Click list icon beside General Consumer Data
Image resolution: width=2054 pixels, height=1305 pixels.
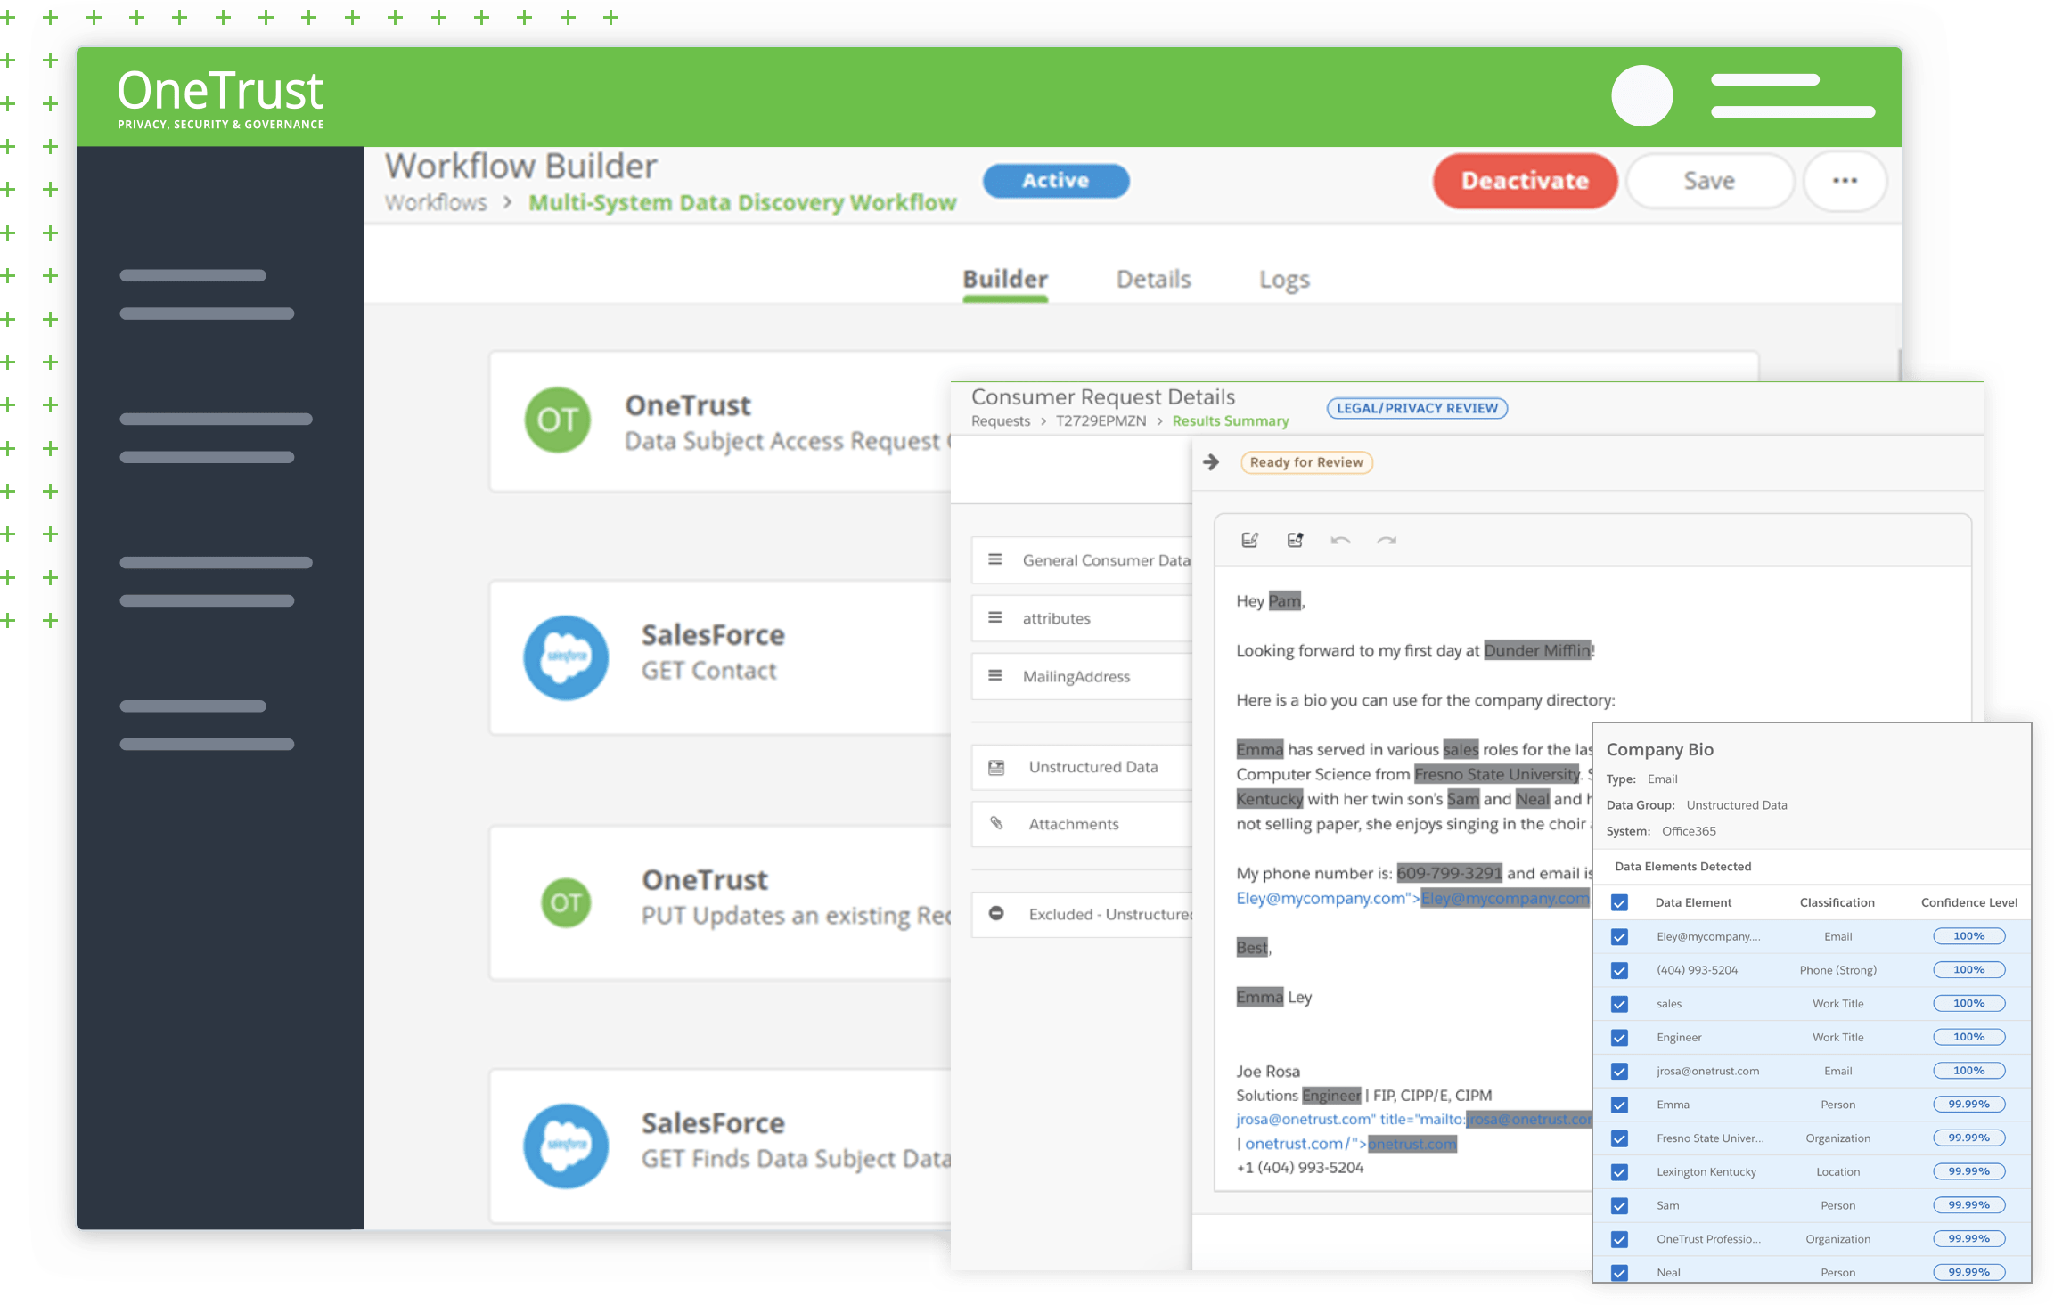(995, 559)
